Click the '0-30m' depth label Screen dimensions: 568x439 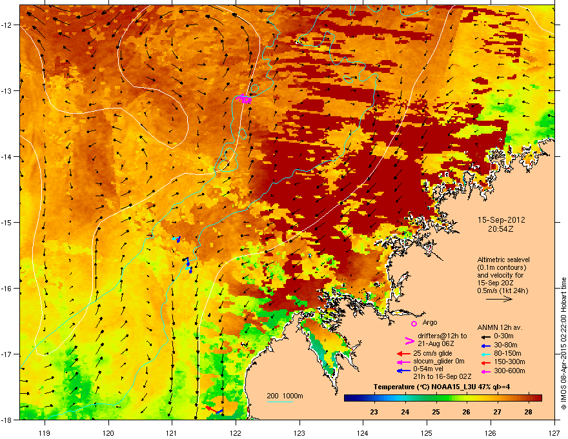(x=503, y=336)
